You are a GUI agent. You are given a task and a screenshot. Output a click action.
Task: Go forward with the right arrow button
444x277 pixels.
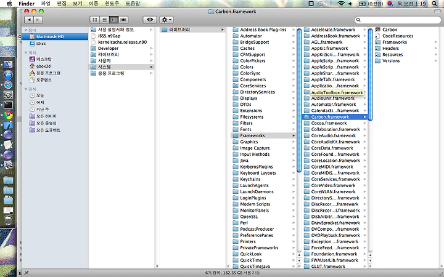click(38, 20)
